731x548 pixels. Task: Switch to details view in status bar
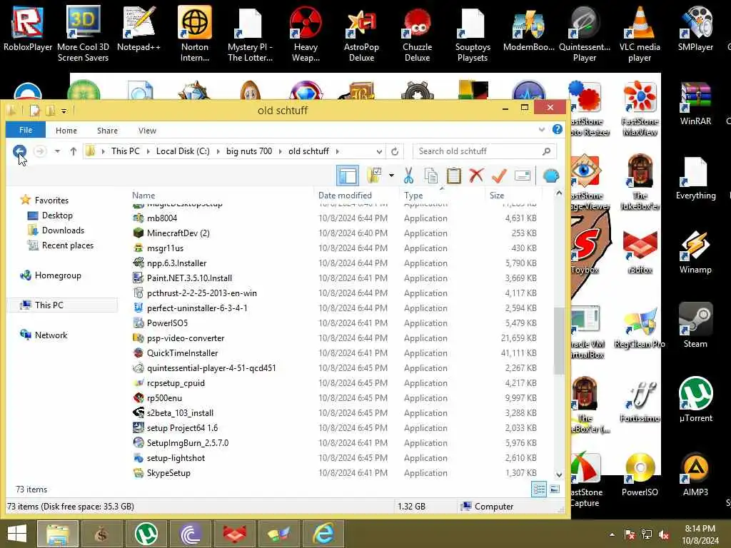[x=539, y=489]
